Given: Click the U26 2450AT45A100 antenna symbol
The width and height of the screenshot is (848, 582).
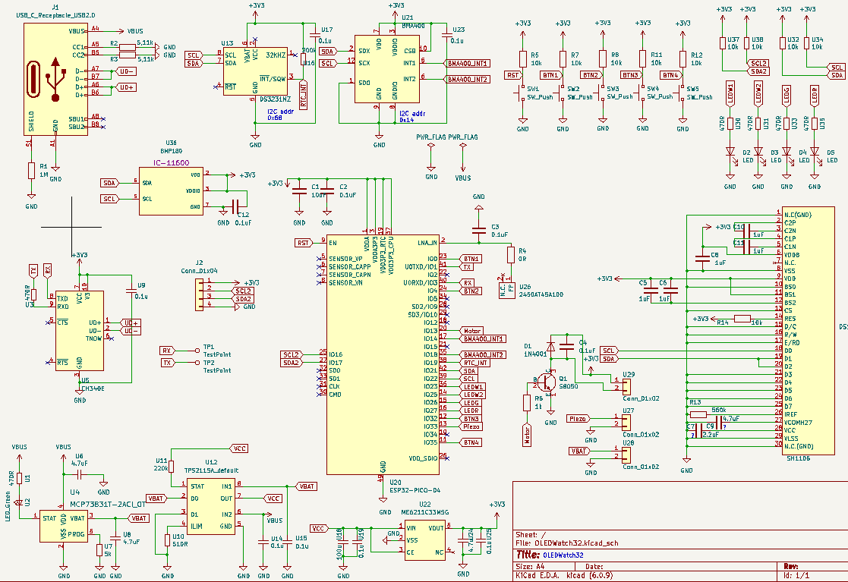Looking at the screenshot, I should point(506,289).
